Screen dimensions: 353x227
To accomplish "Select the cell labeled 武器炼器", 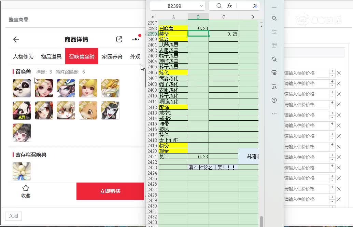I will [x=173, y=45].
